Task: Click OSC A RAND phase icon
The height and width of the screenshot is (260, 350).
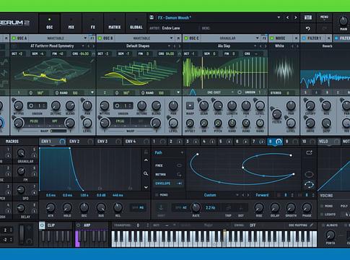Action: pos(57,92)
